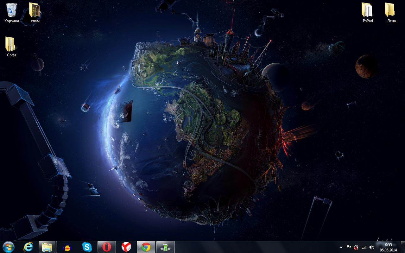
Task: Open the QIP messenger taskbar button
Action: [166, 247]
